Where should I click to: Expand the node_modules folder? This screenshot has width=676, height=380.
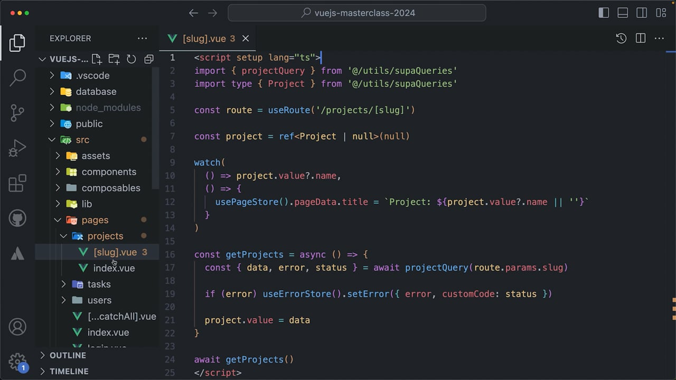(x=52, y=108)
